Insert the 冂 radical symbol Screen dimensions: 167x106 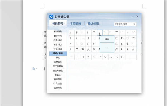[122, 38]
